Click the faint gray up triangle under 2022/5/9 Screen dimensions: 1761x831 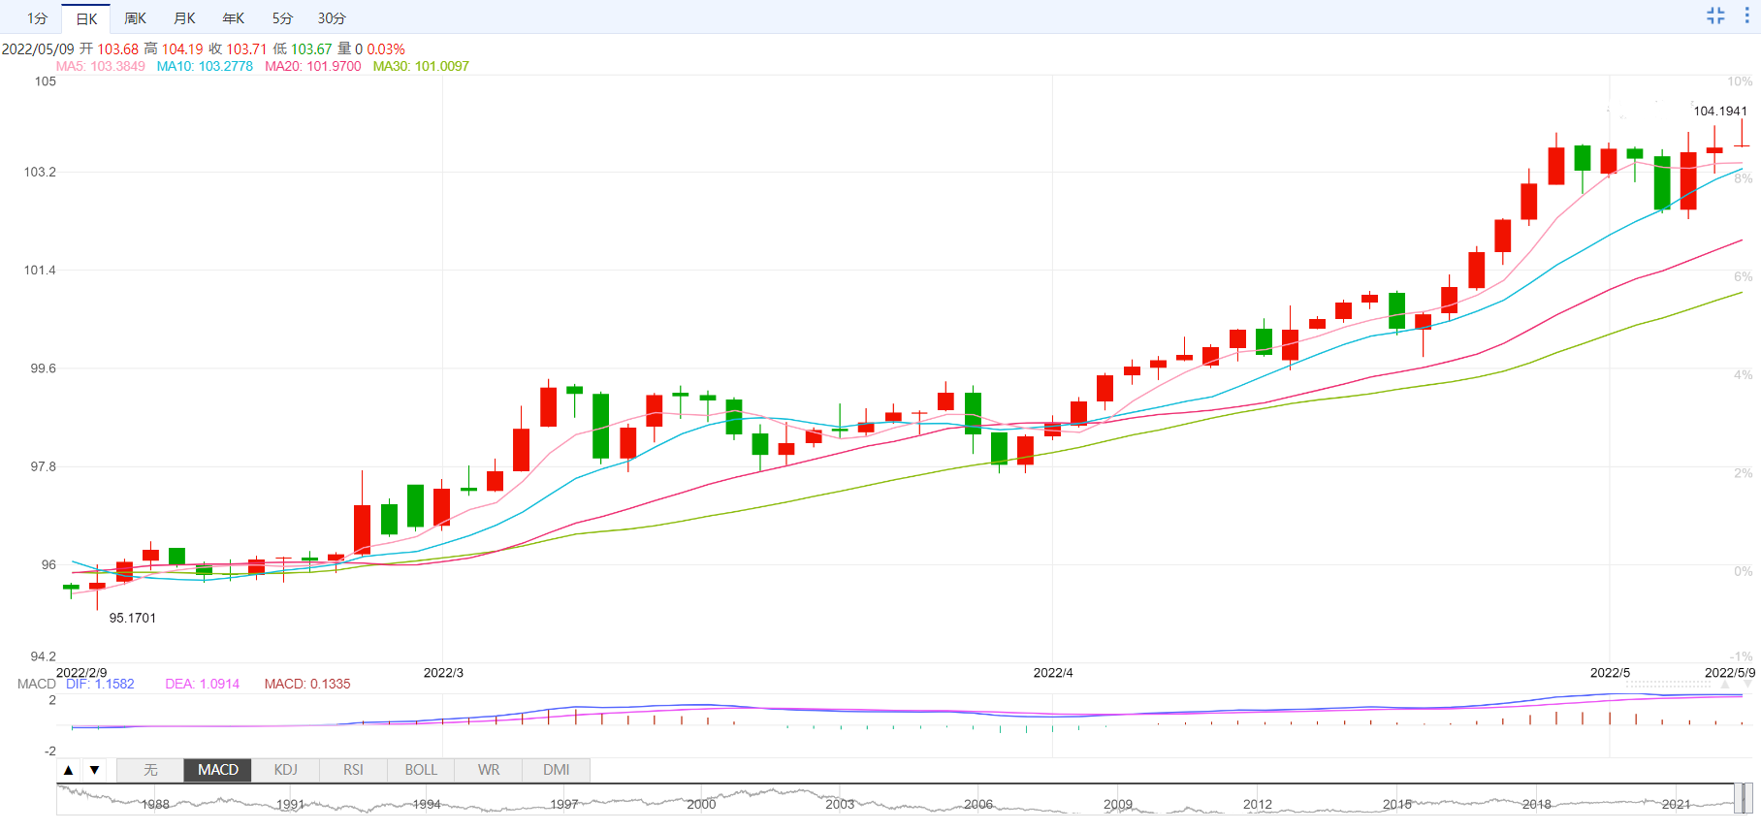pos(1724,685)
